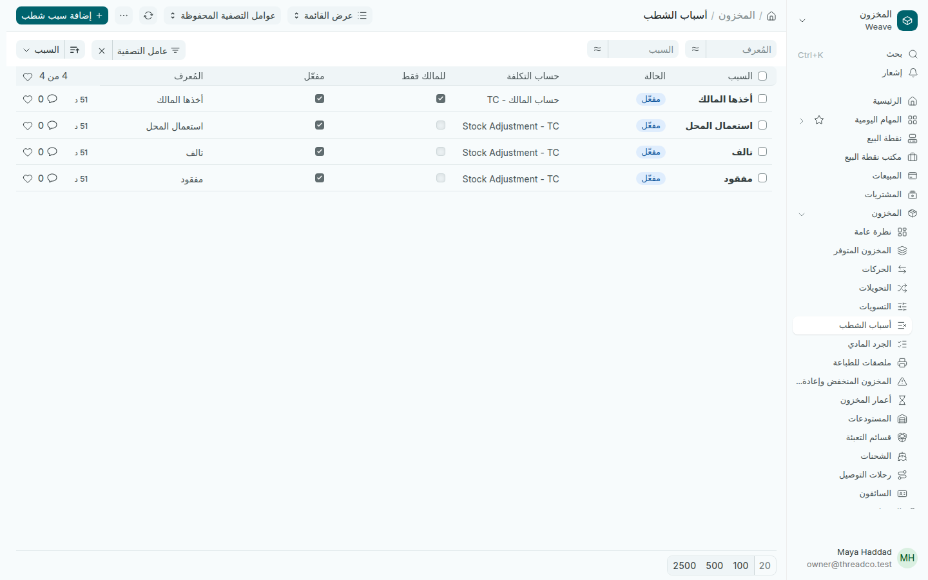The height and width of the screenshot is (580, 928).
Task: Expand the المخزون Weave workspace switcher chevron
Action: (802, 21)
